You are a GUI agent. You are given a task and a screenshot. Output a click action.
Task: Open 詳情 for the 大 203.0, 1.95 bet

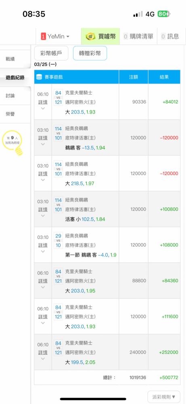click(x=43, y=281)
